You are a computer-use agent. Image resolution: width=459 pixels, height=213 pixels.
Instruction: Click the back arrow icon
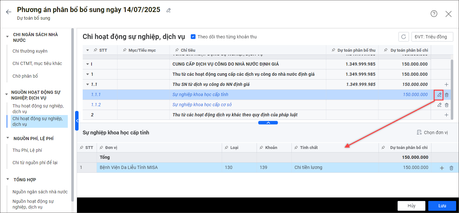(9, 12)
